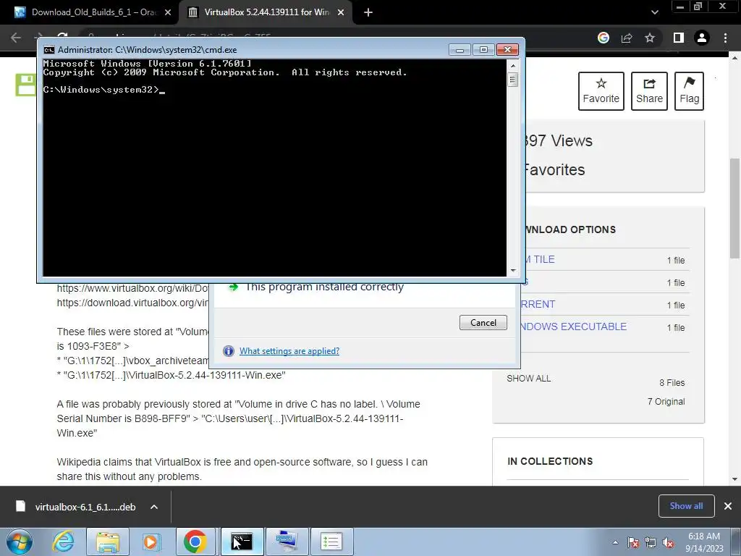This screenshot has width=741, height=556.
Task: Click the browser page vertical scrollbar thumb
Action: coord(735,208)
